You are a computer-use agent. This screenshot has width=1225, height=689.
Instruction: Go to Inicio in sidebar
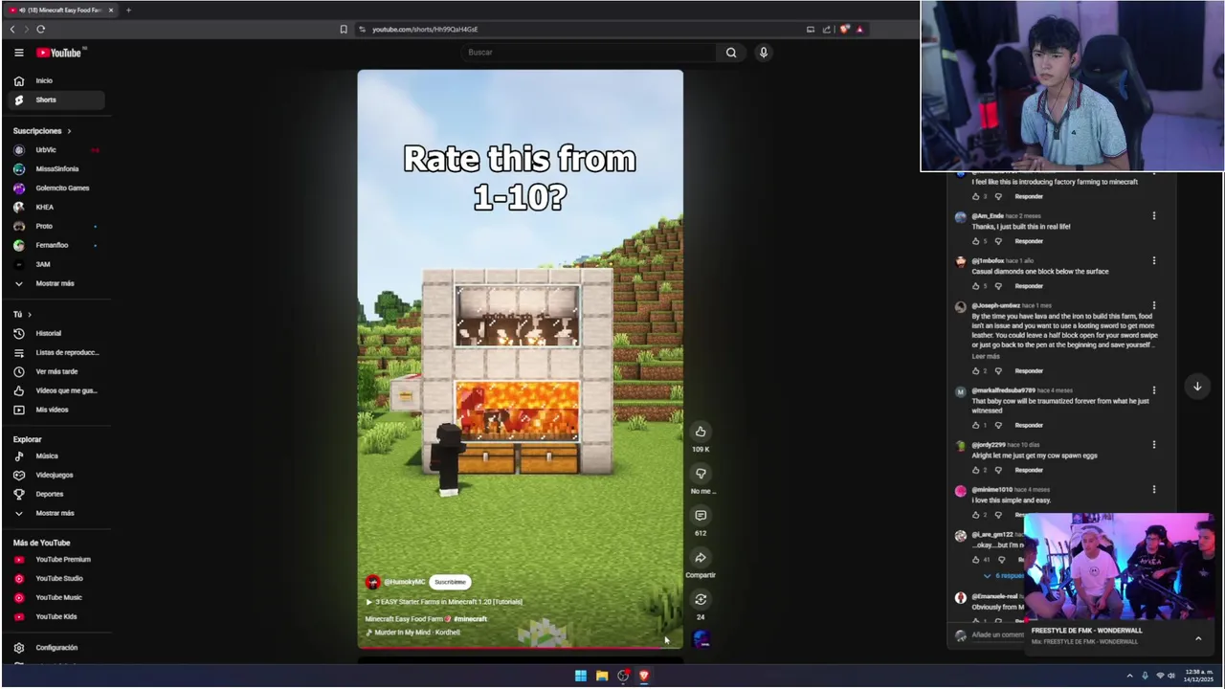pos(56,80)
